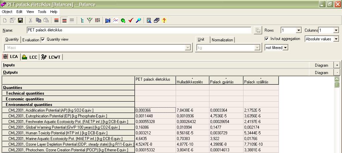The height and width of the screenshot is (153, 342).
Task: Click the tree hierarchy view icon
Action: [82, 20]
